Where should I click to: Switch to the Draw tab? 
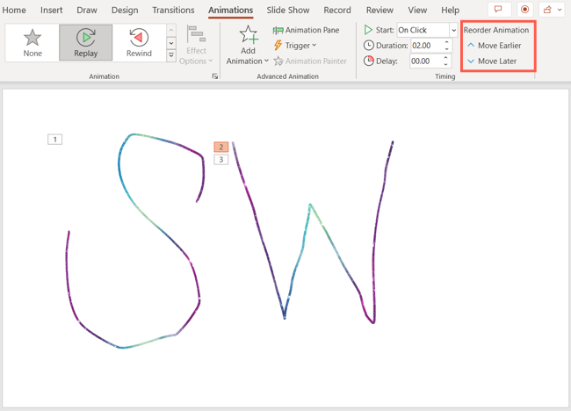(x=87, y=11)
